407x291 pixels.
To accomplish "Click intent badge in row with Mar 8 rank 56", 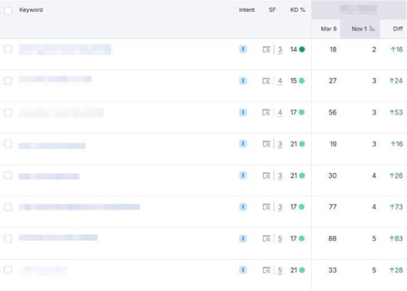I will coord(243,112).
